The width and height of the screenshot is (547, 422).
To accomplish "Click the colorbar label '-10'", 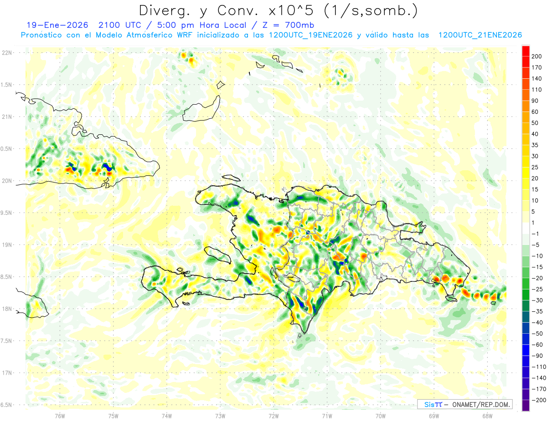I will (538, 256).
